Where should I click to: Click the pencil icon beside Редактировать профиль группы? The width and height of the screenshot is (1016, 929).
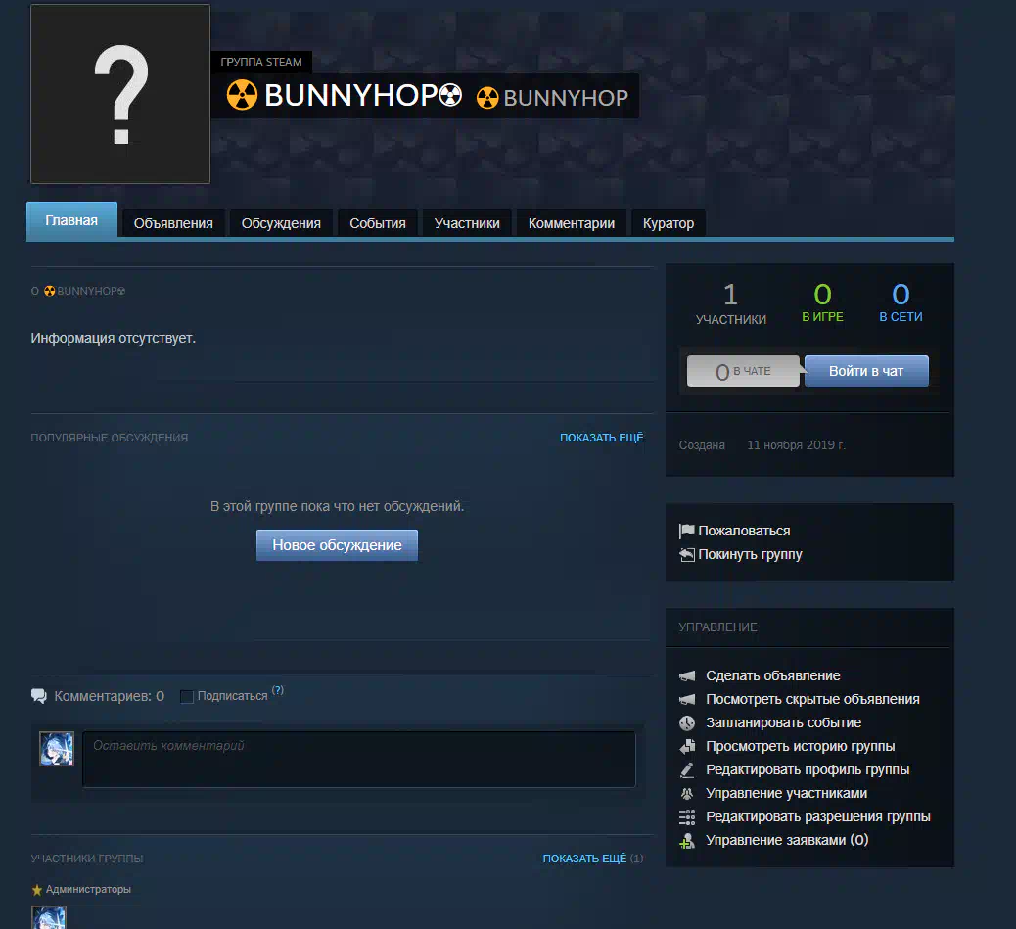(x=687, y=769)
